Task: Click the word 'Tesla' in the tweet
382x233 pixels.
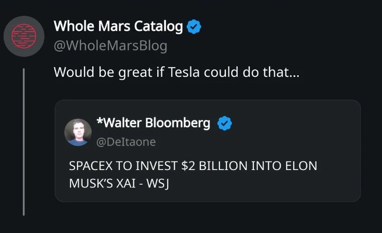Action: pyautogui.click(x=184, y=72)
